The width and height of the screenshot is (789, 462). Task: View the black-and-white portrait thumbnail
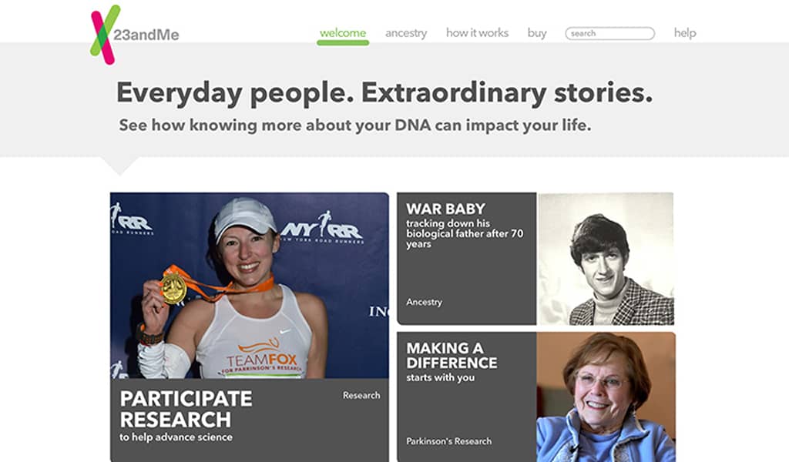606,259
